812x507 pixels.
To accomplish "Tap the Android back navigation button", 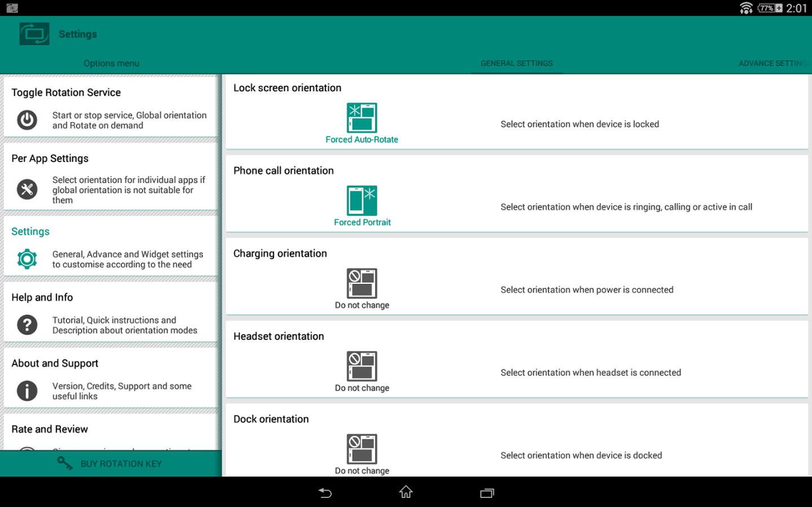I will point(325,493).
